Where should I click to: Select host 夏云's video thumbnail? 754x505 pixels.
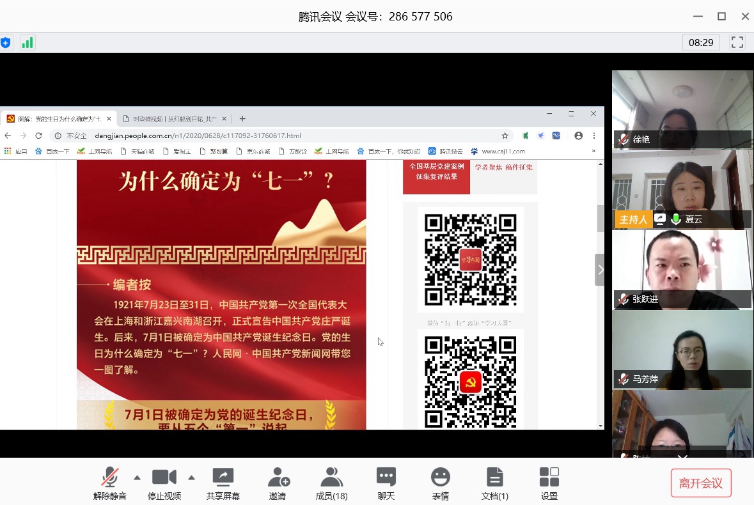click(x=682, y=189)
